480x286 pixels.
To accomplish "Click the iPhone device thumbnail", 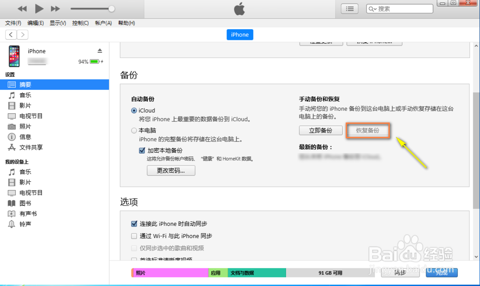I will point(14,56).
